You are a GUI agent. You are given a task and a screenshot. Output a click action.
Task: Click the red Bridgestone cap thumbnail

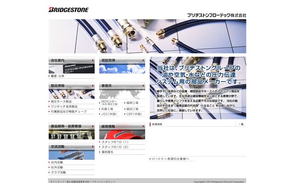tap(122, 135)
